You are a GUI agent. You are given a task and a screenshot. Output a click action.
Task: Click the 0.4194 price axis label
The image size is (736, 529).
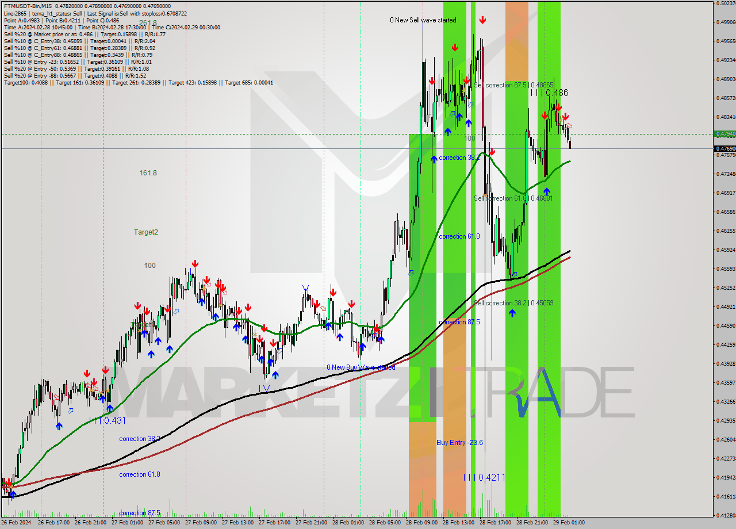click(726, 477)
